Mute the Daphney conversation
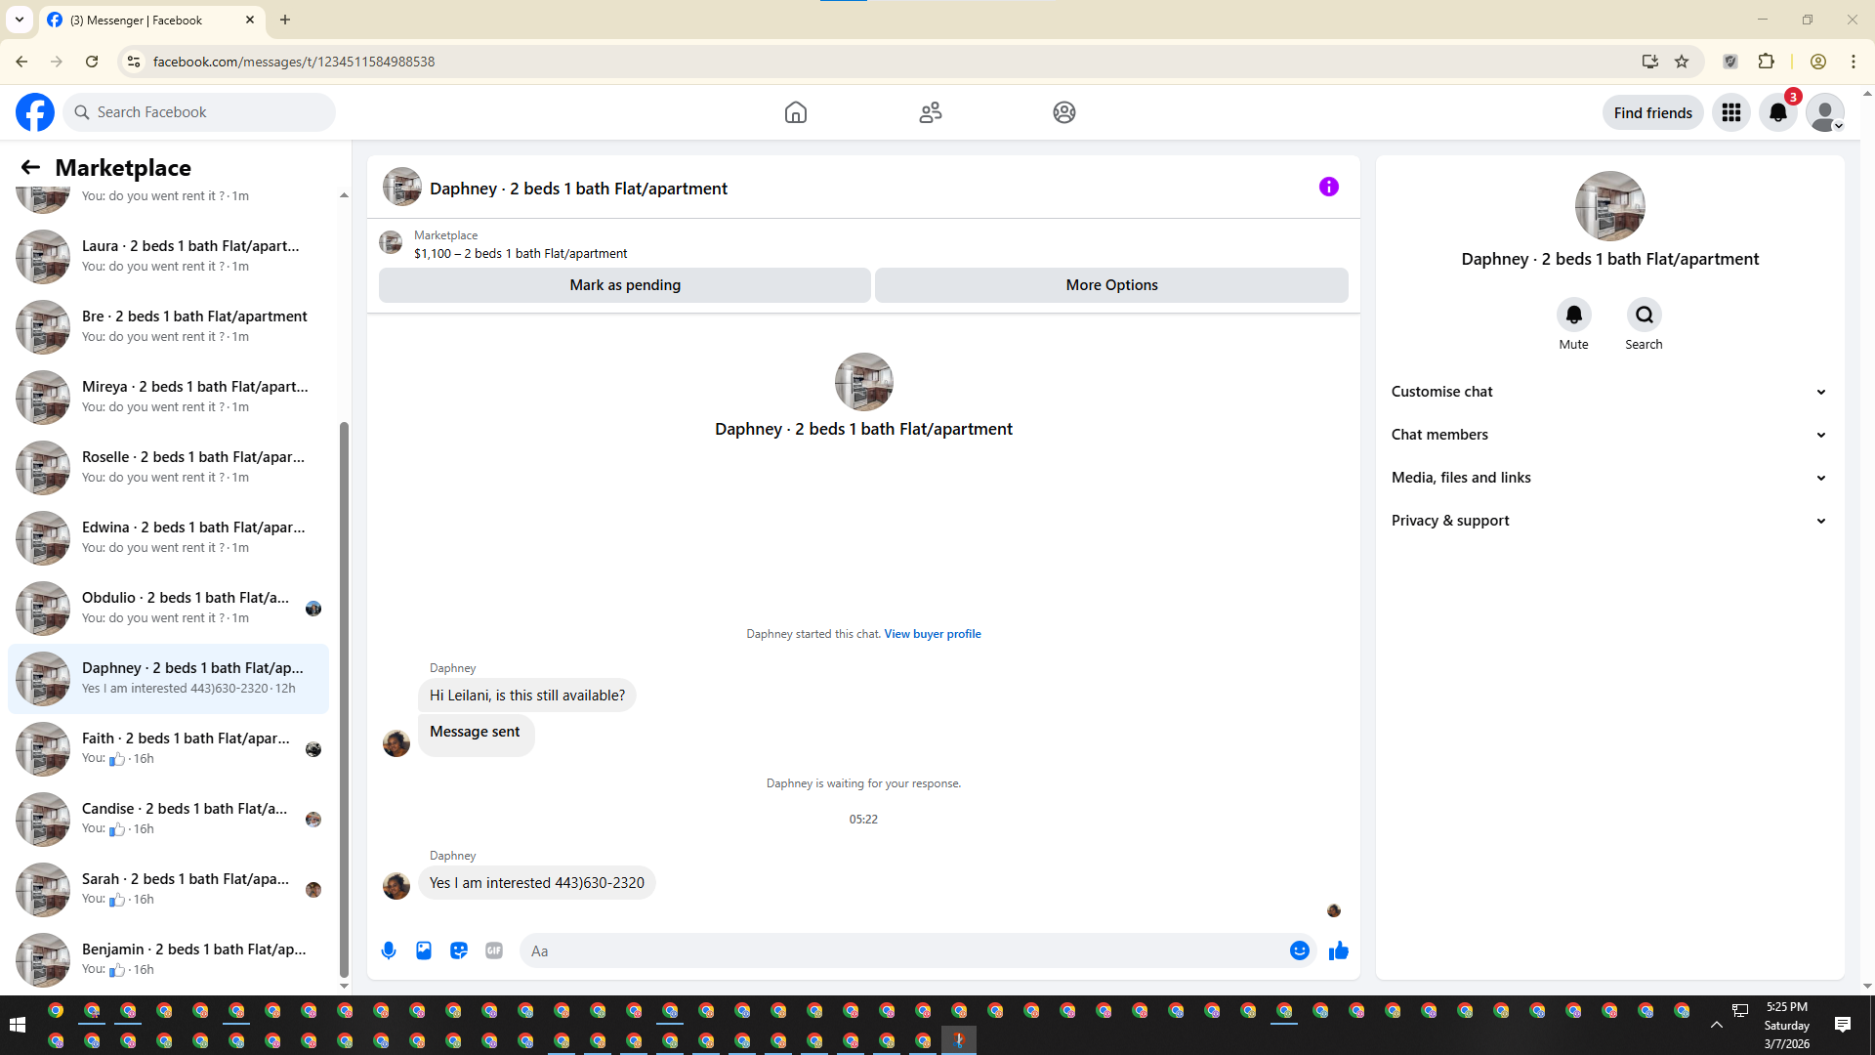This screenshot has height=1055, width=1875. click(1574, 315)
